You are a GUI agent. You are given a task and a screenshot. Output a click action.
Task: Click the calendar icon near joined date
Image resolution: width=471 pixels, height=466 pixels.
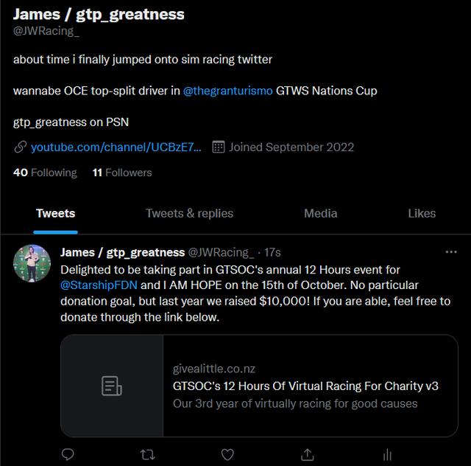pos(218,147)
